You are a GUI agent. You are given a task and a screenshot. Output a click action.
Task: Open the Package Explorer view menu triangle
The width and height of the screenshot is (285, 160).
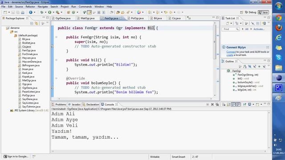click(x=48, y=23)
